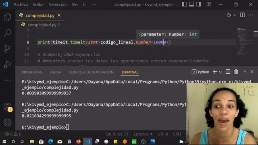
Task: Switch to the TERMINAL panel tab
Action: pos(130,72)
